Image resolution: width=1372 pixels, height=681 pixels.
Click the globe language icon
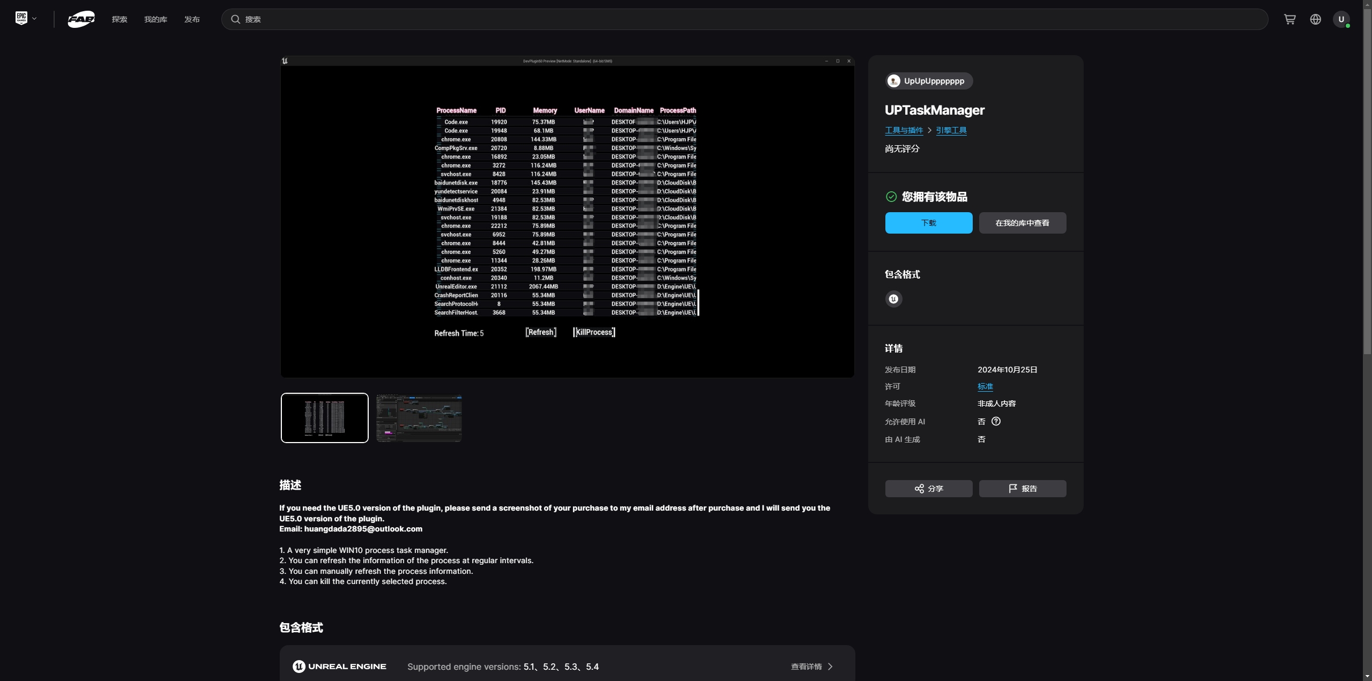click(x=1315, y=19)
